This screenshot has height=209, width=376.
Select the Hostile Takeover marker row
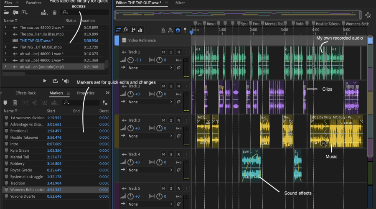tap(24, 137)
